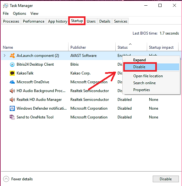Image resolution: width=182 pixels, height=186 pixels.
Task: Select the HD Audio Background Proc... row name
Action: coord(41,91)
